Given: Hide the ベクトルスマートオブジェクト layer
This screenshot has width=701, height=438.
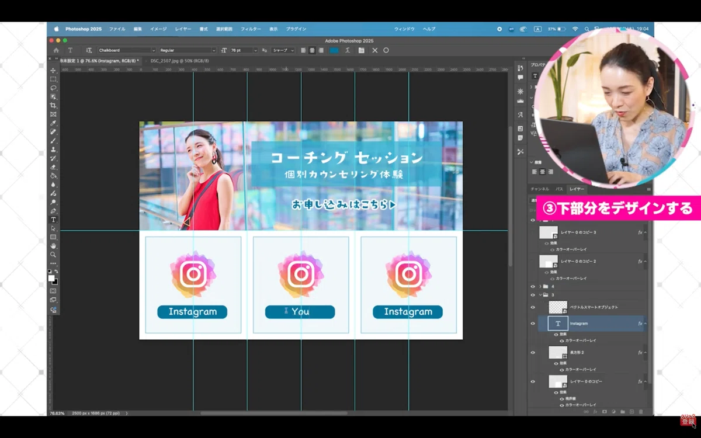Looking at the screenshot, I should point(532,307).
